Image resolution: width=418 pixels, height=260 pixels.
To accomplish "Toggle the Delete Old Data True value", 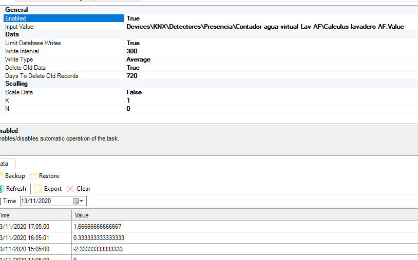I will [x=133, y=68].
